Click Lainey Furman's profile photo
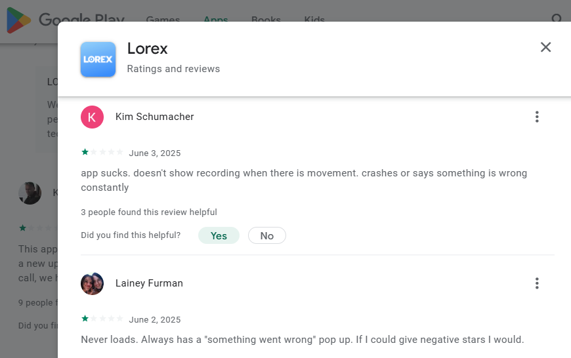 (92, 283)
